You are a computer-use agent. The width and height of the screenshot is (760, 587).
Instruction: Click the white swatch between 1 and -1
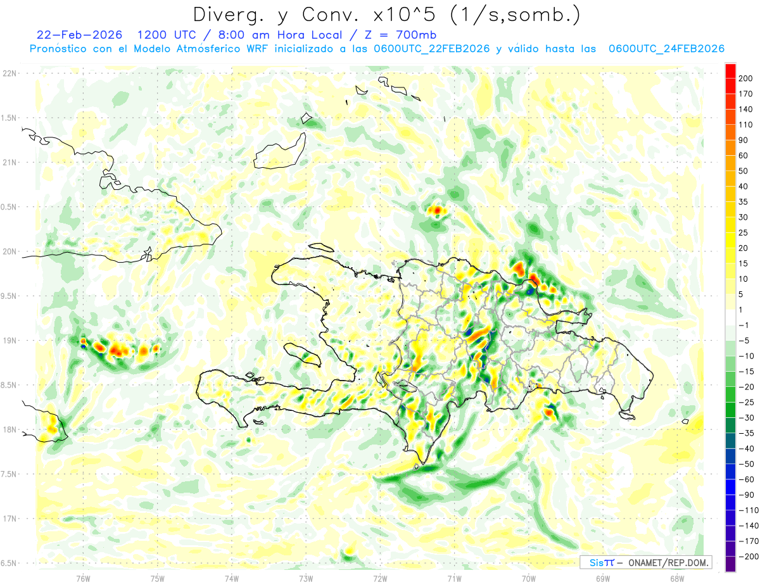click(x=731, y=317)
